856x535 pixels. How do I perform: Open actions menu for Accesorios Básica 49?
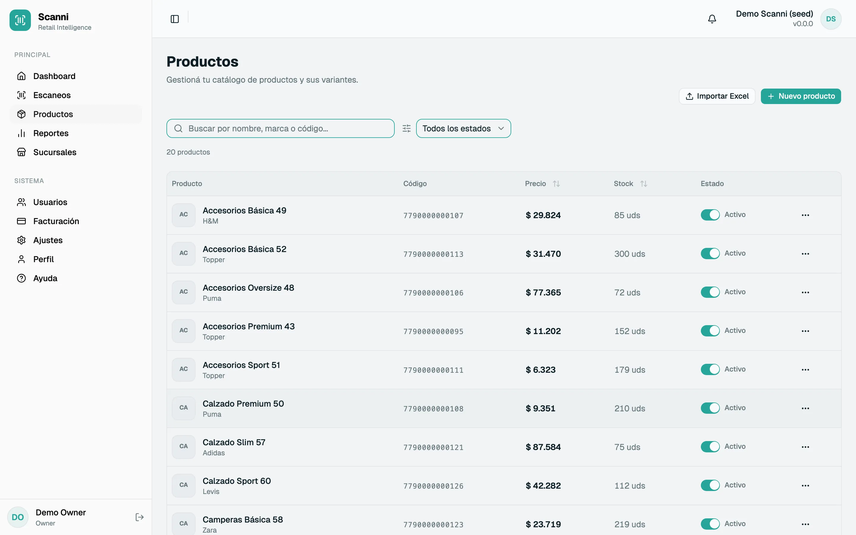click(805, 215)
